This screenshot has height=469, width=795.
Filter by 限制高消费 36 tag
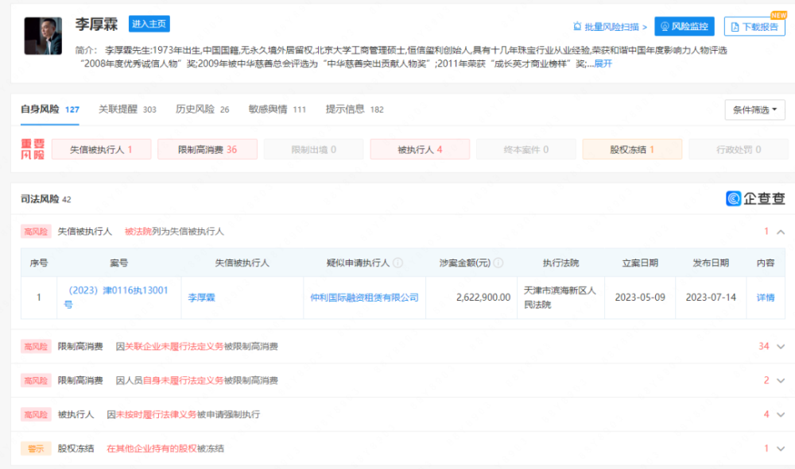(207, 149)
